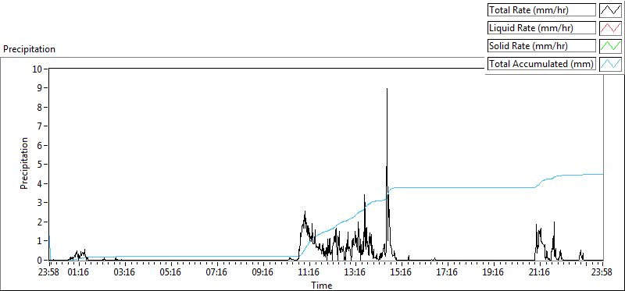Viewport: 625px width, 291px height.
Task: Click the 17:16 x-axis tick label
Action: click(x=448, y=272)
